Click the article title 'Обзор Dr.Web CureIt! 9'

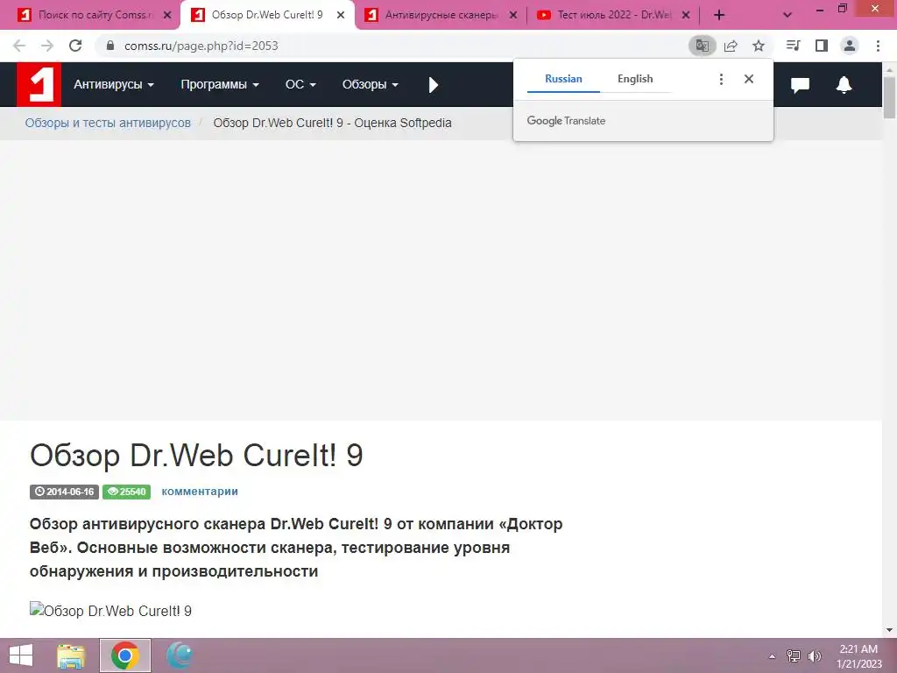[x=196, y=456]
